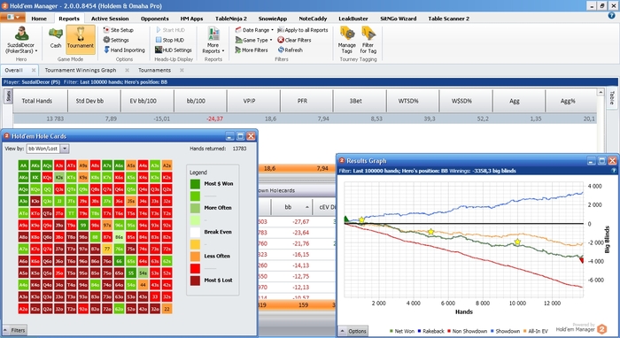Screen dimensions: 620x338
Task: Open the Opponents ribbon tab
Action: pyautogui.click(x=155, y=19)
